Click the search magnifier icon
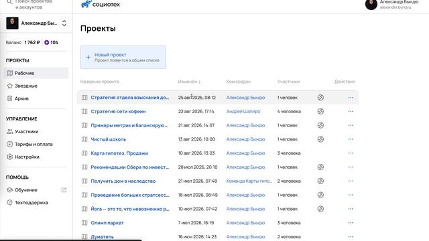This screenshot has height=241, width=429. [x=9, y=2]
